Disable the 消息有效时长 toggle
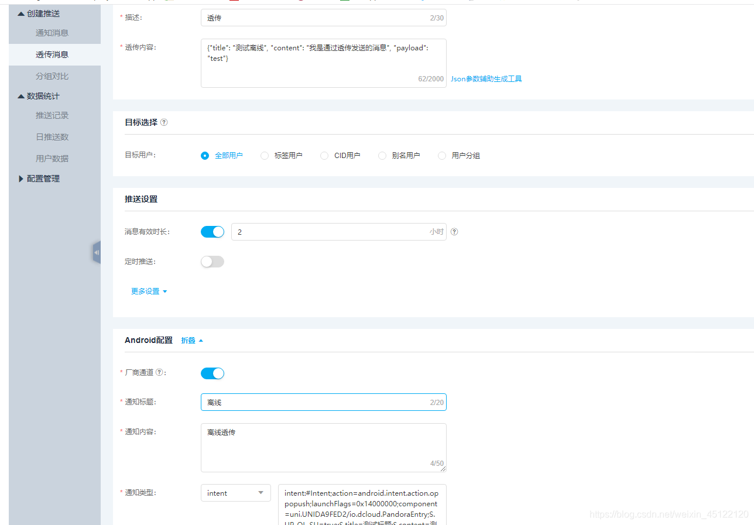 tap(212, 232)
